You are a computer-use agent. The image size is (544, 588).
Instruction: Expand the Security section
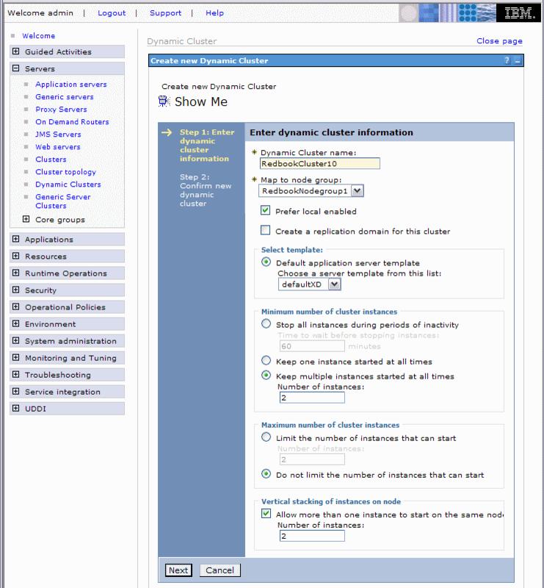[15, 290]
